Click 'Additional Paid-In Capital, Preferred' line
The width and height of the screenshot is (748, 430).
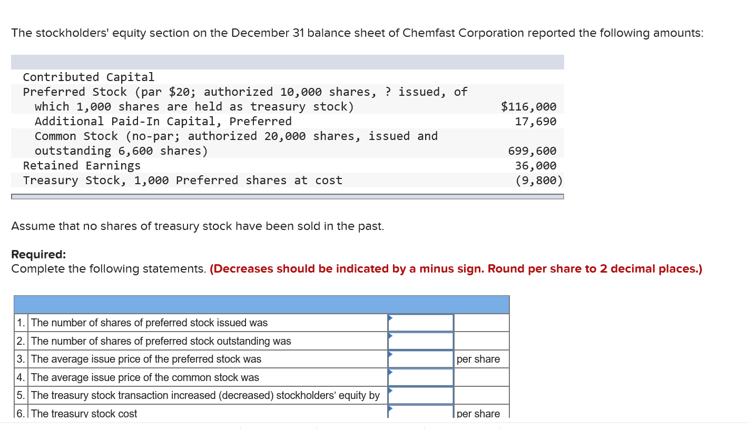[163, 122]
